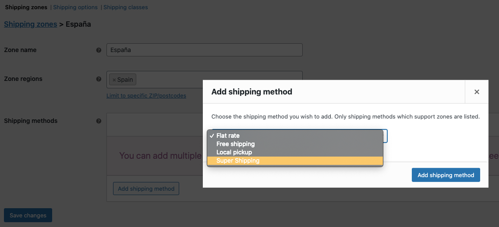Click the Shipping methods help icon
Viewport: 499px width, 227px height.
point(99,121)
